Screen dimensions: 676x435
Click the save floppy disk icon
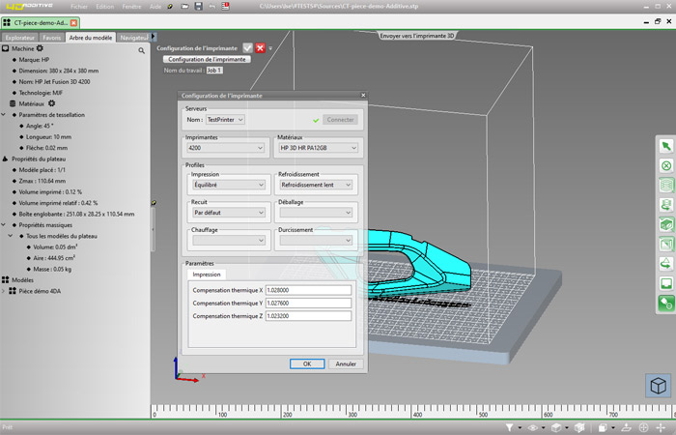(x=199, y=6)
